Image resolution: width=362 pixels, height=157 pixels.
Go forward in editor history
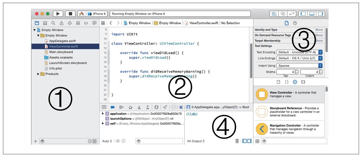tap(118, 23)
